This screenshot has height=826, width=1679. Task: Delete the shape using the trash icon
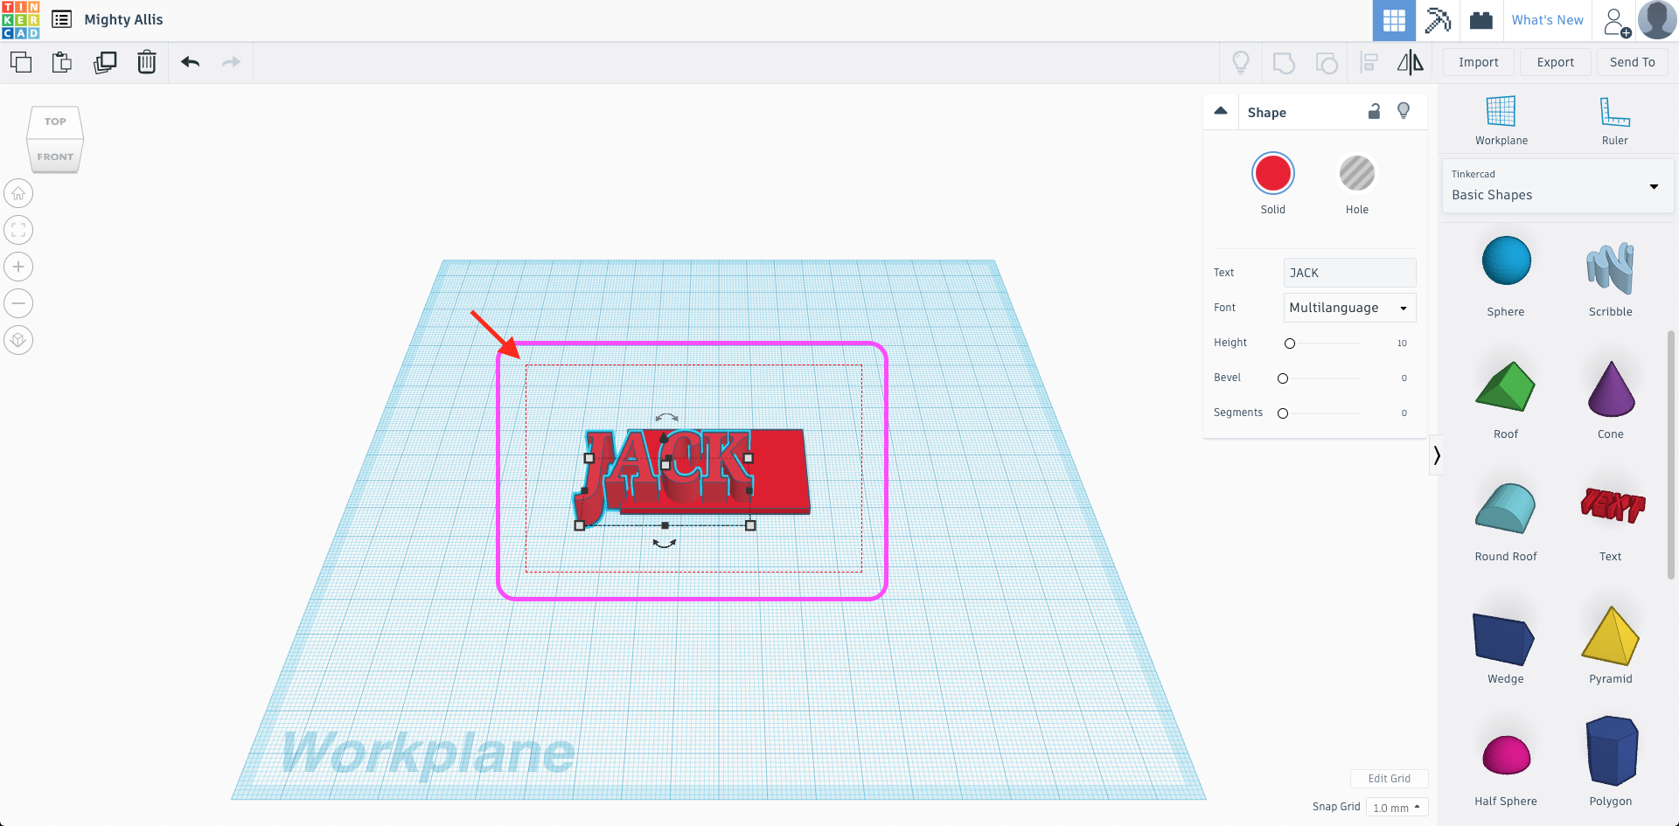click(146, 62)
